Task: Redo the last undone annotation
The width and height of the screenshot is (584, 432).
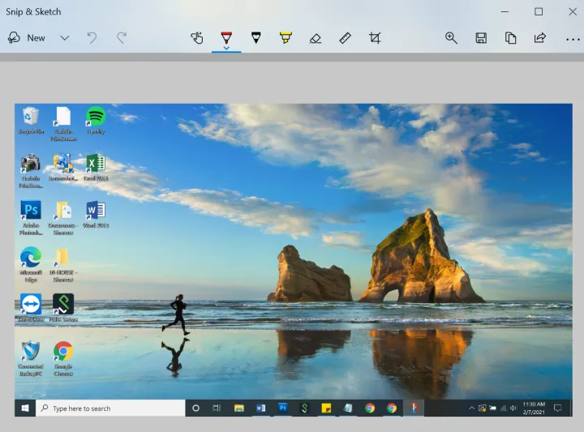Action: 122,38
